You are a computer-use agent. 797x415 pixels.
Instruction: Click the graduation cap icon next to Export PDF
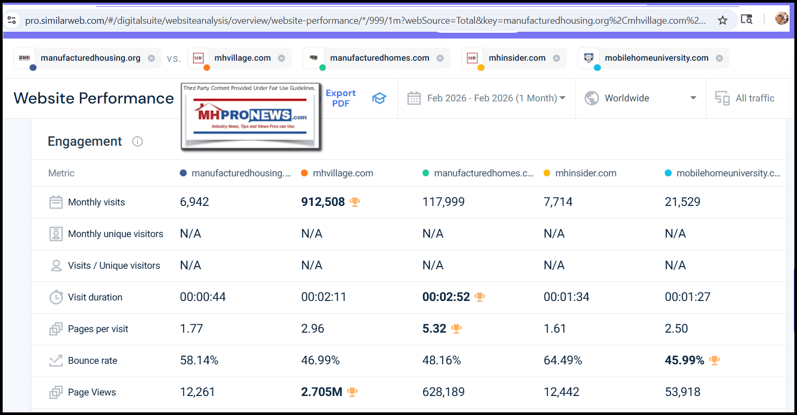(379, 98)
